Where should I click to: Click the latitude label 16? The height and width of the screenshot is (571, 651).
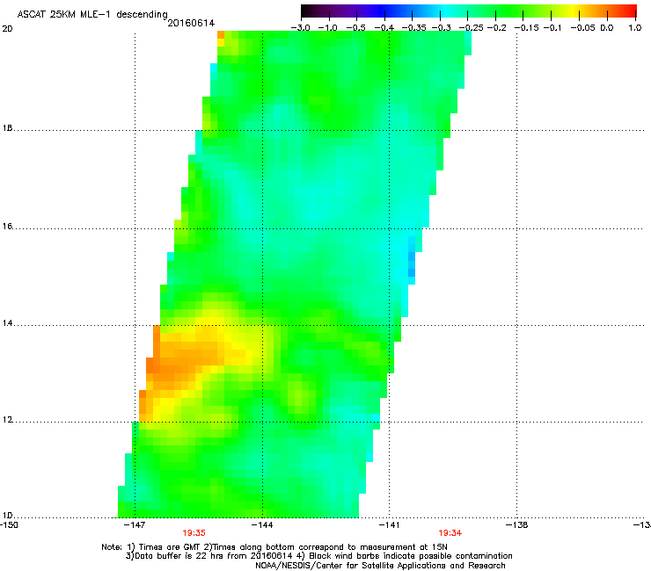(7, 226)
